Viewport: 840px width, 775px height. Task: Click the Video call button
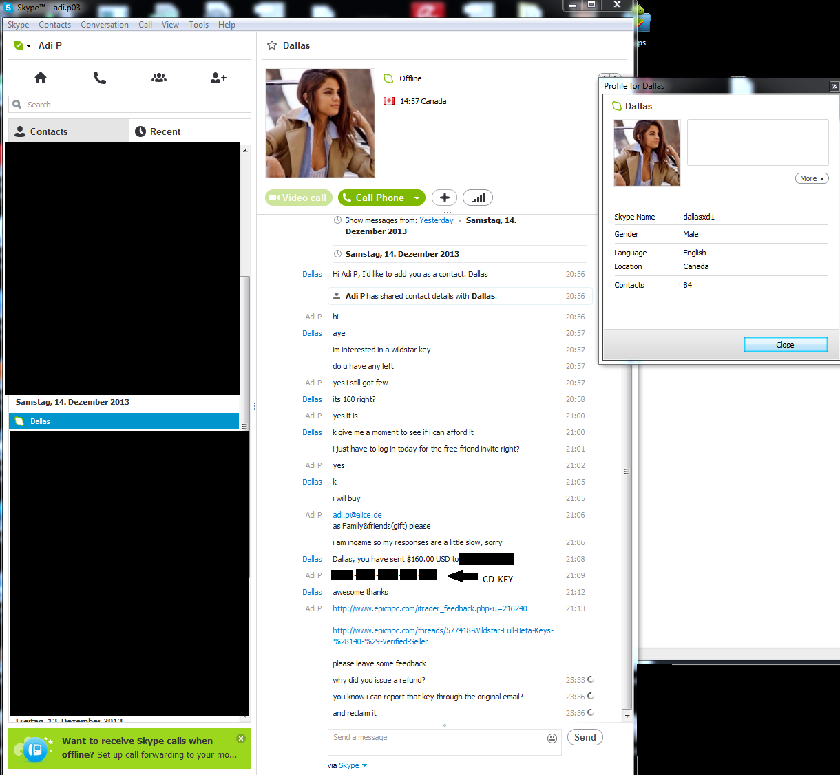coord(298,198)
